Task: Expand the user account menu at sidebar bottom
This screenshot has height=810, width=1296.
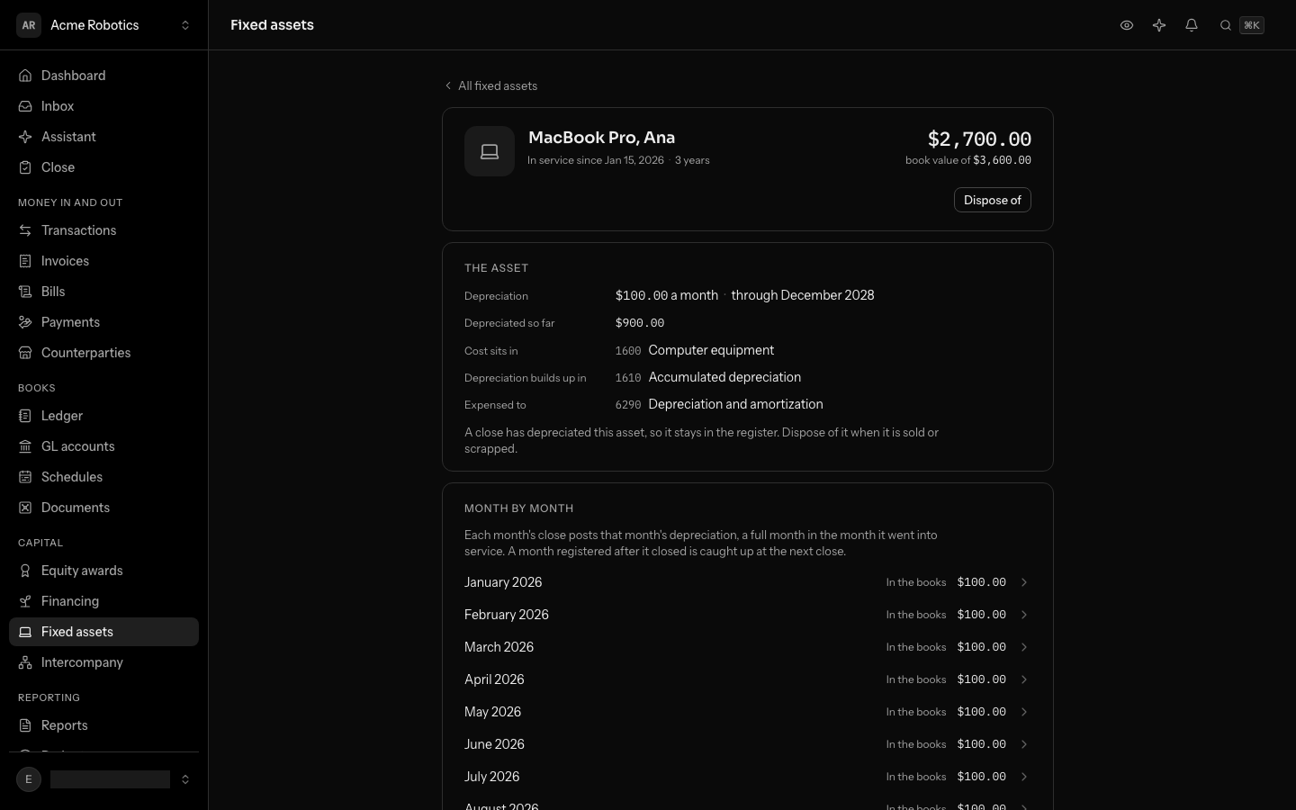Action: coord(104,779)
